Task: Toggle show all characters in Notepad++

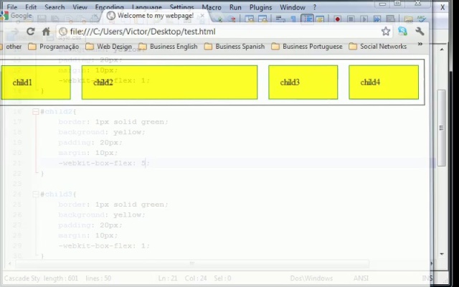Action: click(x=293, y=19)
